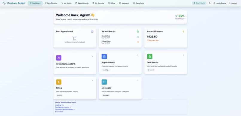Viewport: 241px width, 116px height.
Task: Click the yellow Billing dollar tile icon
Action: (x=59, y=82)
